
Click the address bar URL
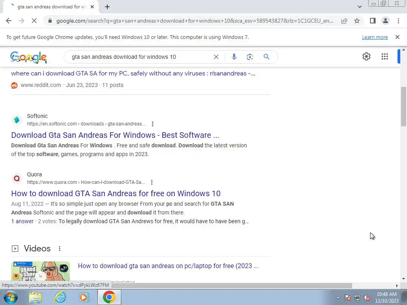click(x=195, y=21)
